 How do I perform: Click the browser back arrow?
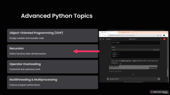point(100,35)
